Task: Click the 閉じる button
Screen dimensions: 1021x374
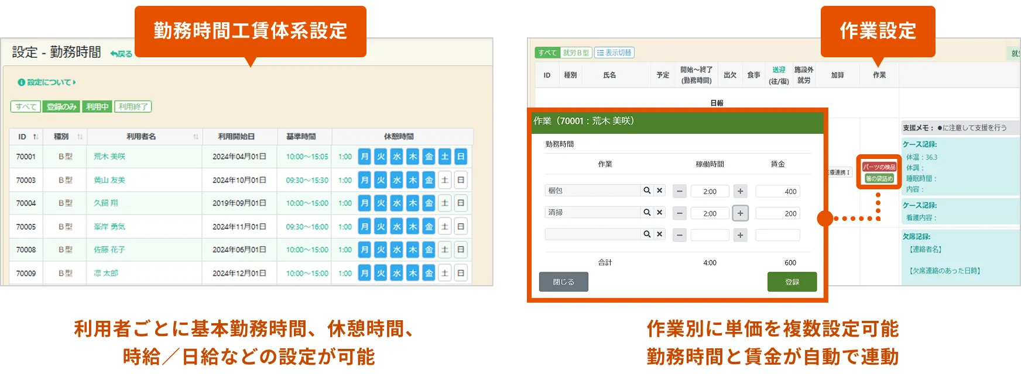Action: (564, 282)
